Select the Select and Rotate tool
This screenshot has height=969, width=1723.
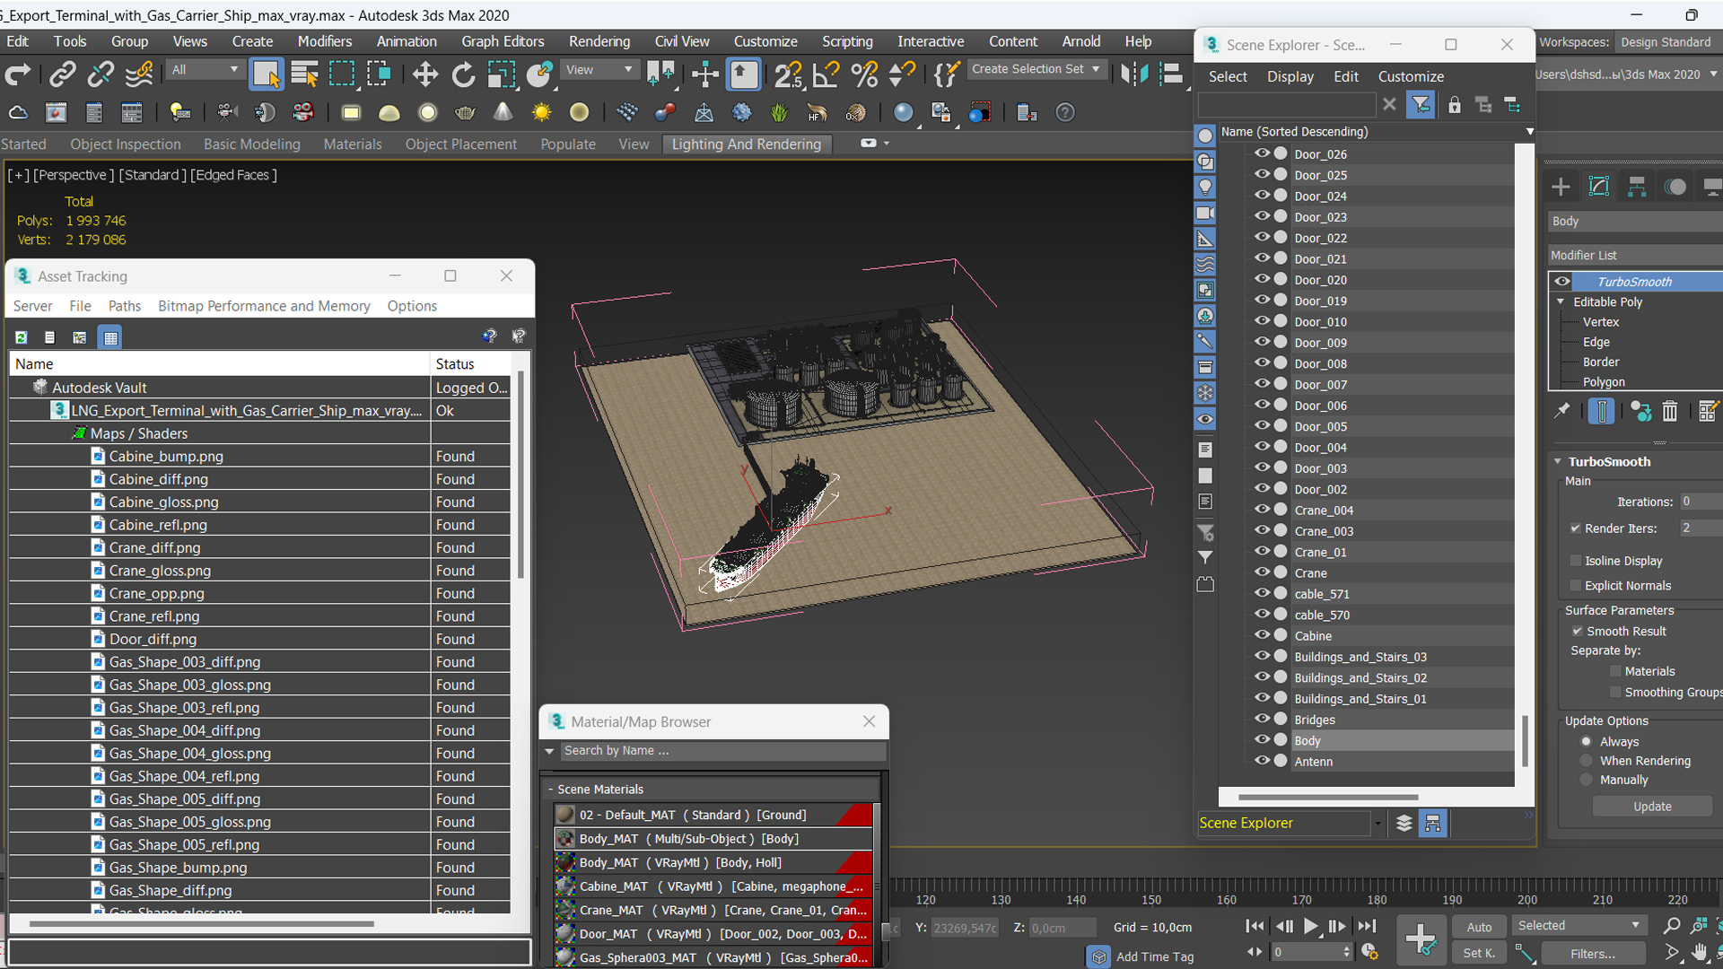click(x=463, y=74)
